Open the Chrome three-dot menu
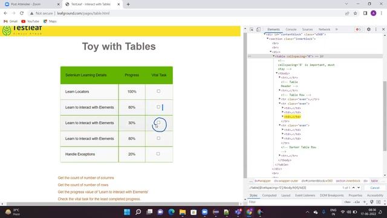The width and height of the screenshot is (387, 218). tap(382, 13)
